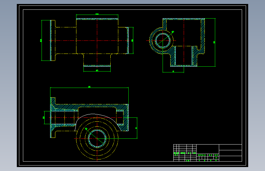Click the large empty cell at title block top-right
Screen dimensions: 265x171
click(230, 147)
